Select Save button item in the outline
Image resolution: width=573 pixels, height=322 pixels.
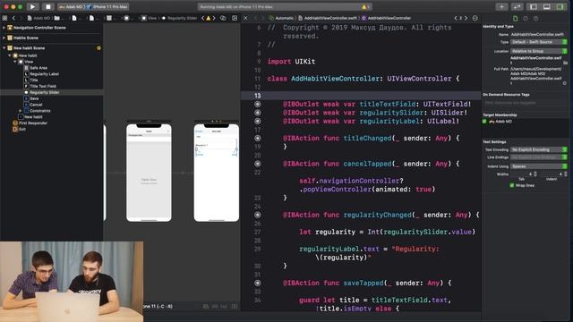pyautogui.click(x=34, y=98)
